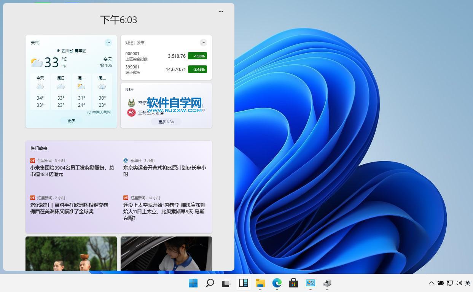Click 红星新闻 logo on the 老记散打 story
The height and width of the screenshot is (292, 473).
33,198
